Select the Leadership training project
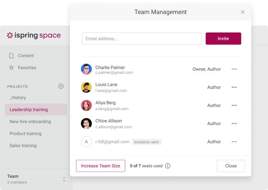Screen dimensions: 268x190 (x=36, y=110)
